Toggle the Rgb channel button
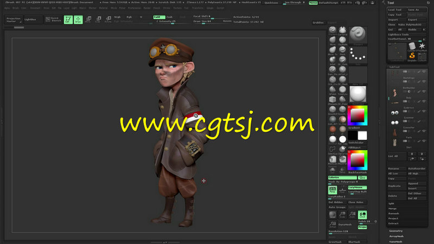This screenshot has height=244, width=434. click(129, 17)
